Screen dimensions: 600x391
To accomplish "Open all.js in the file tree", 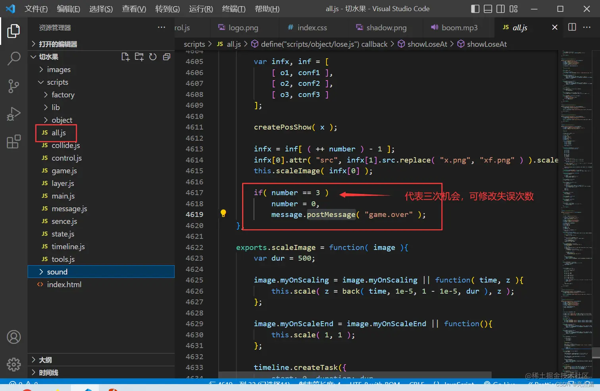I will [x=101, y=133].
